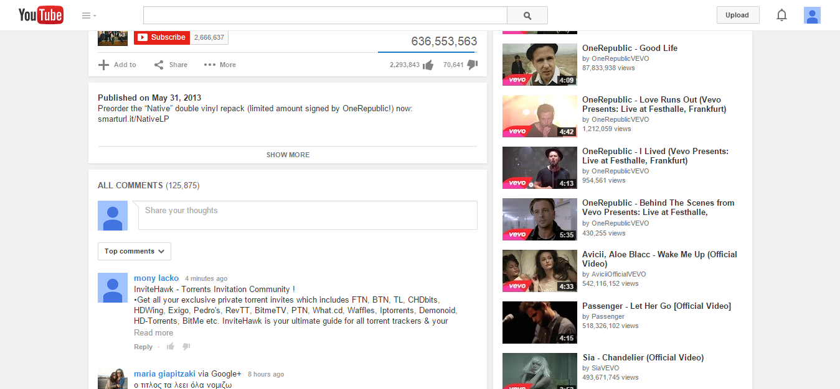Click the 70,641 dislikes count
This screenshot has width=840, height=389.
point(453,65)
